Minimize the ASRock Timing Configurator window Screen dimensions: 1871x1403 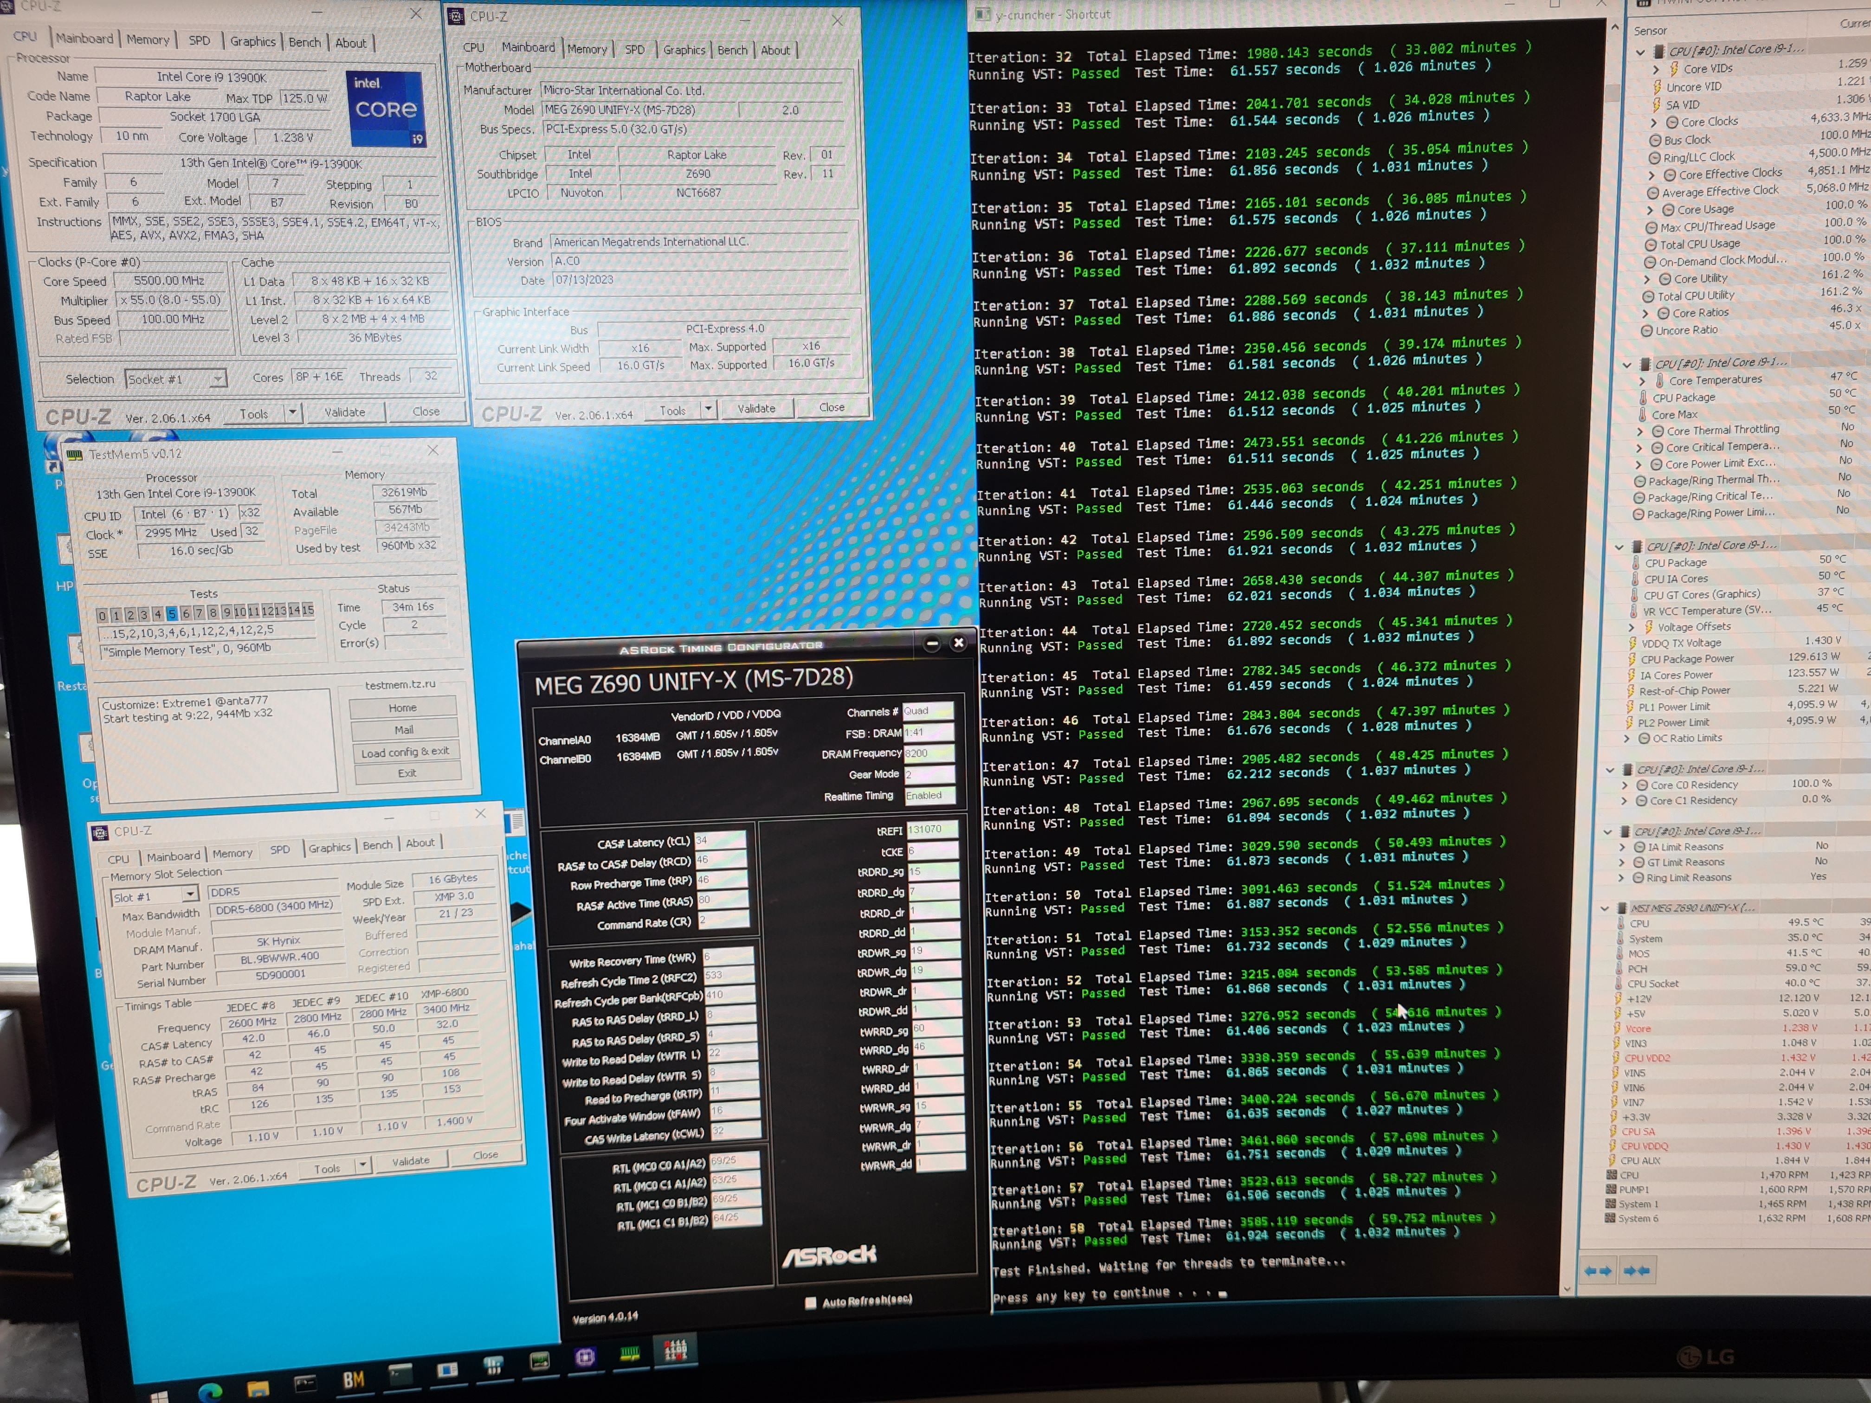click(x=931, y=644)
